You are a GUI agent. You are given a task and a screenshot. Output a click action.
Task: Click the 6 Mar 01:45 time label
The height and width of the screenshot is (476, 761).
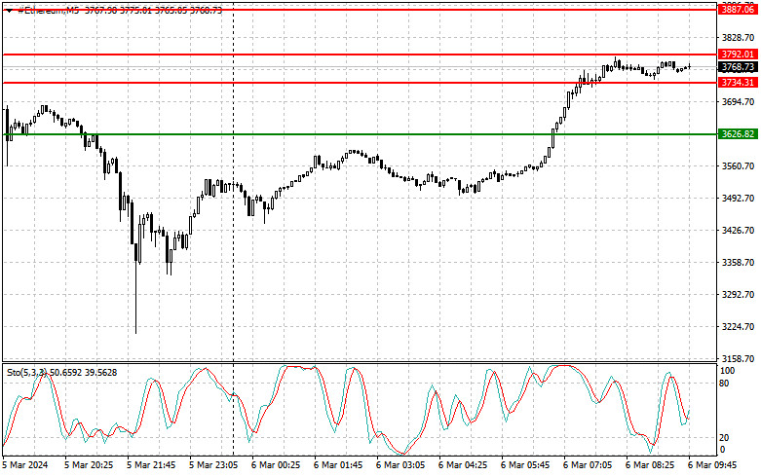point(338,465)
